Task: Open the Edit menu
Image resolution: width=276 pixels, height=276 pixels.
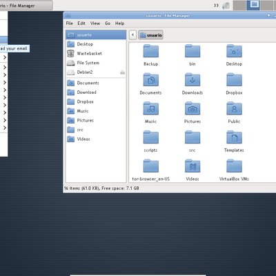Action: (x=81, y=23)
